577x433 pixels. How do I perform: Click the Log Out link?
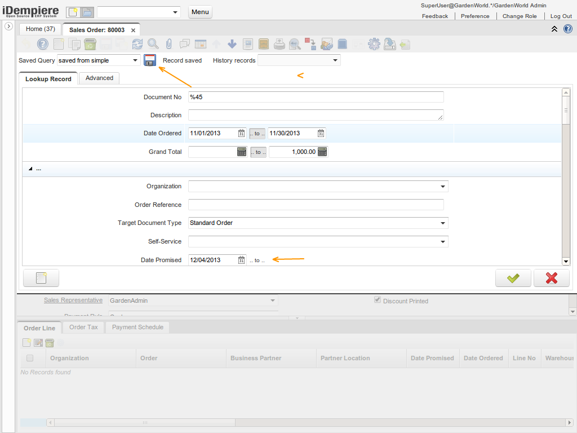coord(561,16)
